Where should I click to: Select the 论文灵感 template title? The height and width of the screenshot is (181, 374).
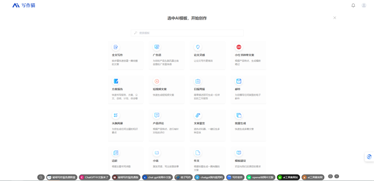(x=199, y=55)
